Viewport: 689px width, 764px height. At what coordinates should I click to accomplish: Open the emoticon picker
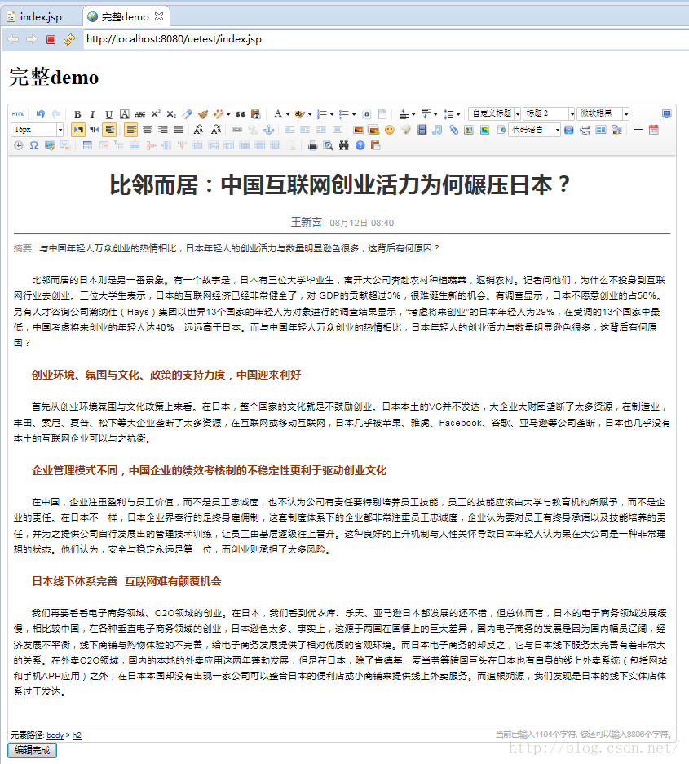coord(389,130)
